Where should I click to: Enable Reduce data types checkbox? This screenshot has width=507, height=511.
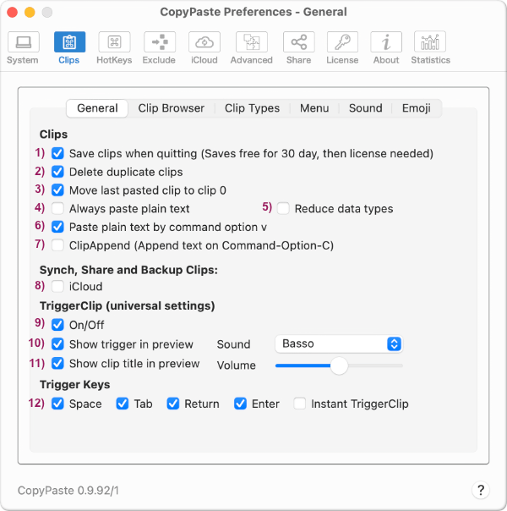(x=283, y=209)
